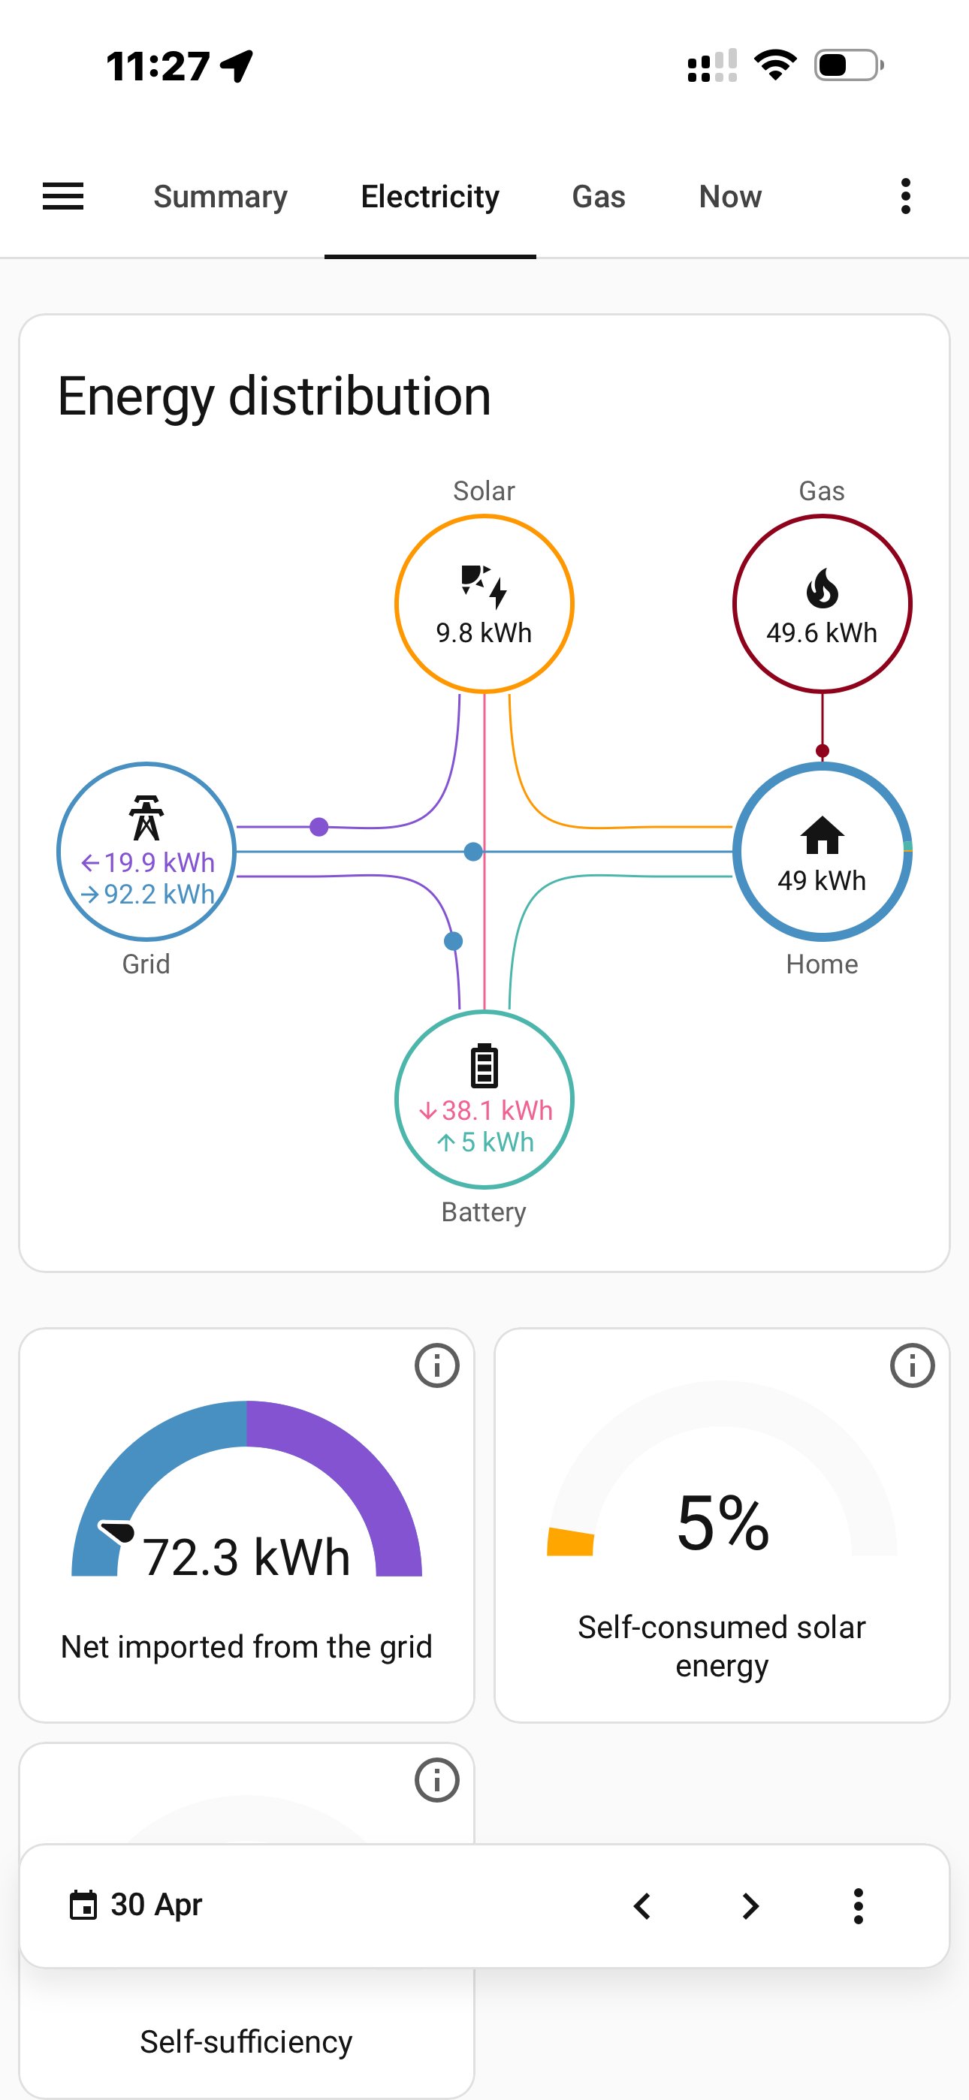Image resolution: width=969 pixels, height=2100 pixels.
Task: Open the top-right overflow menu
Action: [905, 197]
